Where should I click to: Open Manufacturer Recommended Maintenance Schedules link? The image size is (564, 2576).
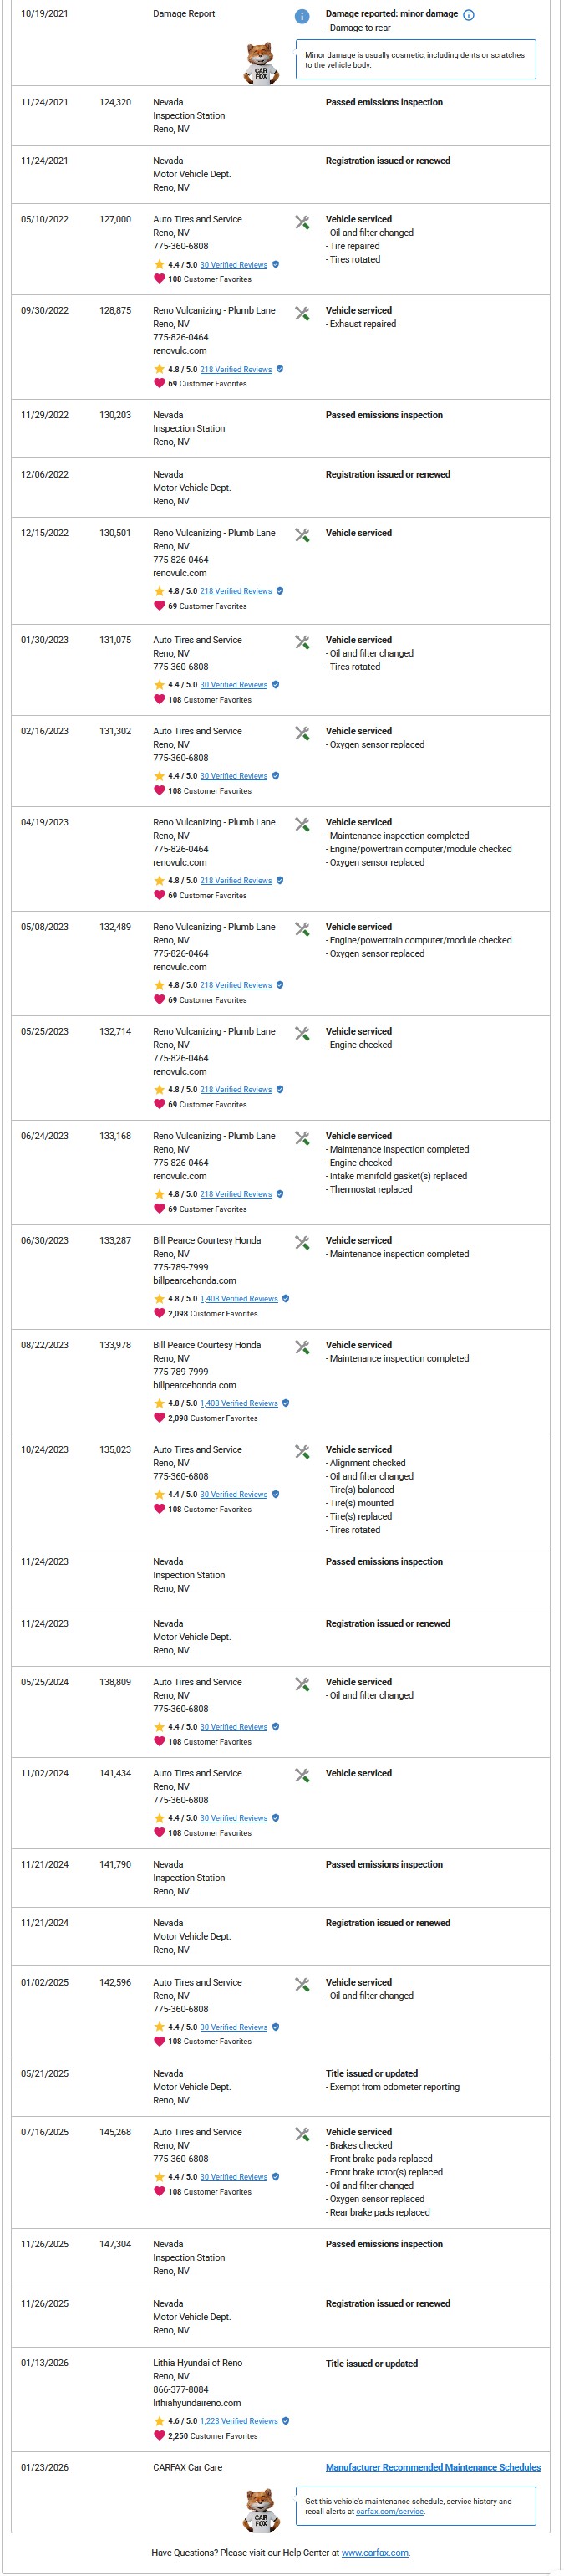pyautogui.click(x=432, y=2467)
